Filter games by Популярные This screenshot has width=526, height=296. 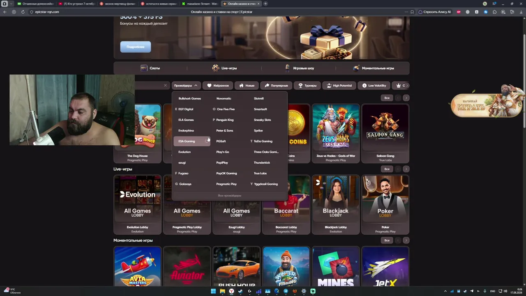point(276,86)
